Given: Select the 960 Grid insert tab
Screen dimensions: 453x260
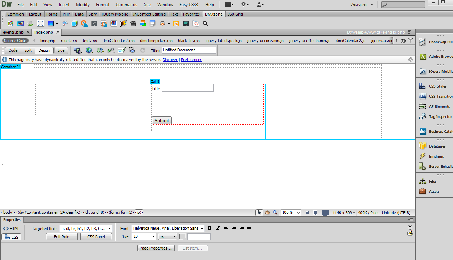Looking at the screenshot, I should coord(235,14).
